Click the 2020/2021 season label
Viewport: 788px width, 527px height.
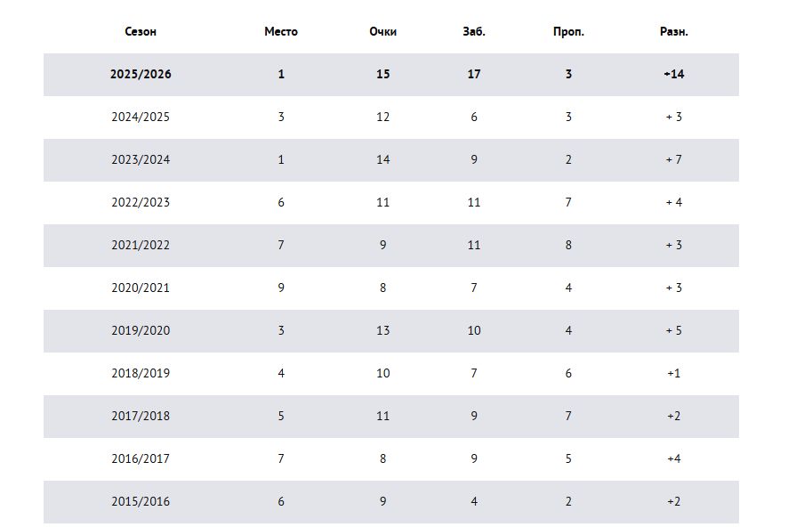pos(141,288)
